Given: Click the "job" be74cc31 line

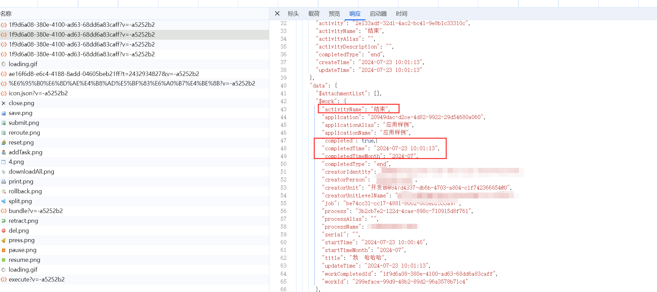Looking at the screenshot, I should click(x=391, y=203).
